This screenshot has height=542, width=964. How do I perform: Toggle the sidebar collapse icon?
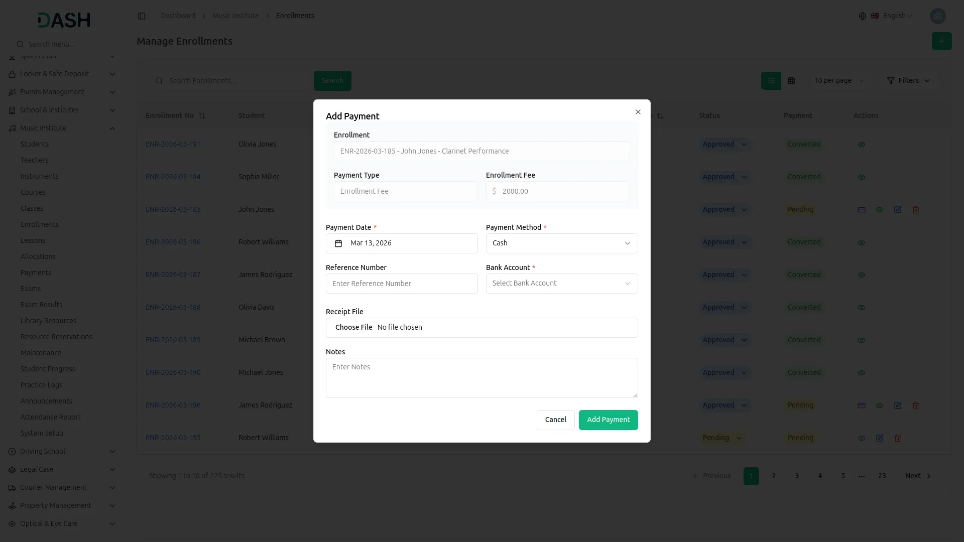tap(142, 16)
